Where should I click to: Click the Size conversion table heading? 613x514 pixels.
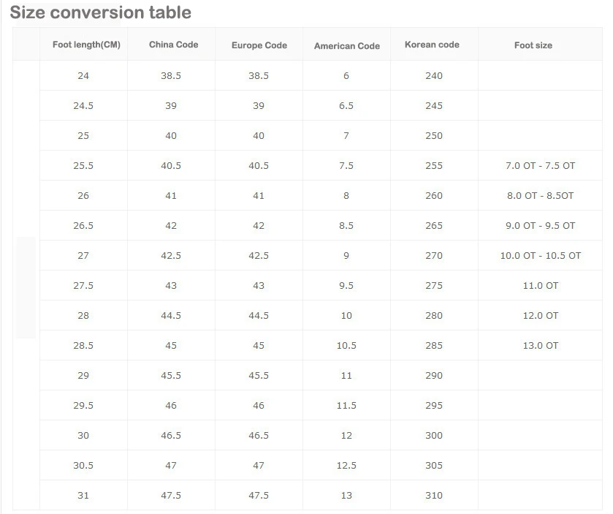click(101, 12)
